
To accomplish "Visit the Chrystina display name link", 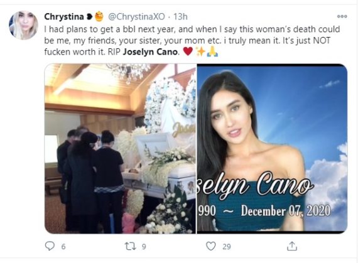I will coord(64,17).
